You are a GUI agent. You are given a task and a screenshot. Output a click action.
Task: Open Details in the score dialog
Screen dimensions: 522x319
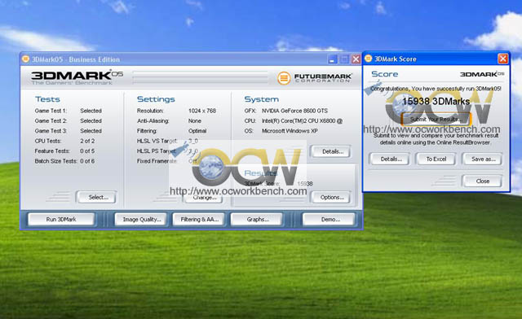pos(391,159)
